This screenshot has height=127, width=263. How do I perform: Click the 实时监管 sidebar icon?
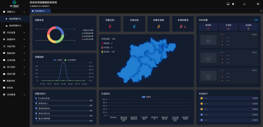point(4,33)
